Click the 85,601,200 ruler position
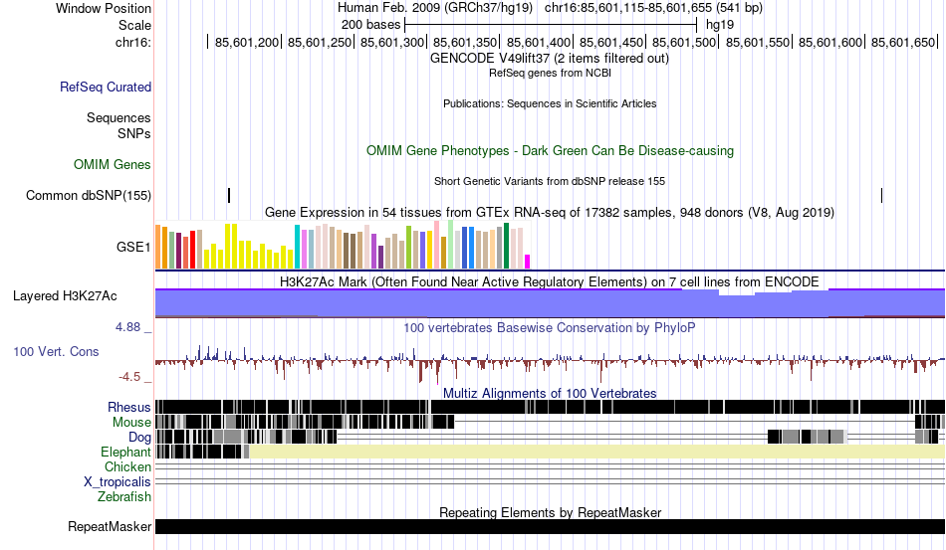Viewport: 946px width, 550px height. [x=247, y=42]
